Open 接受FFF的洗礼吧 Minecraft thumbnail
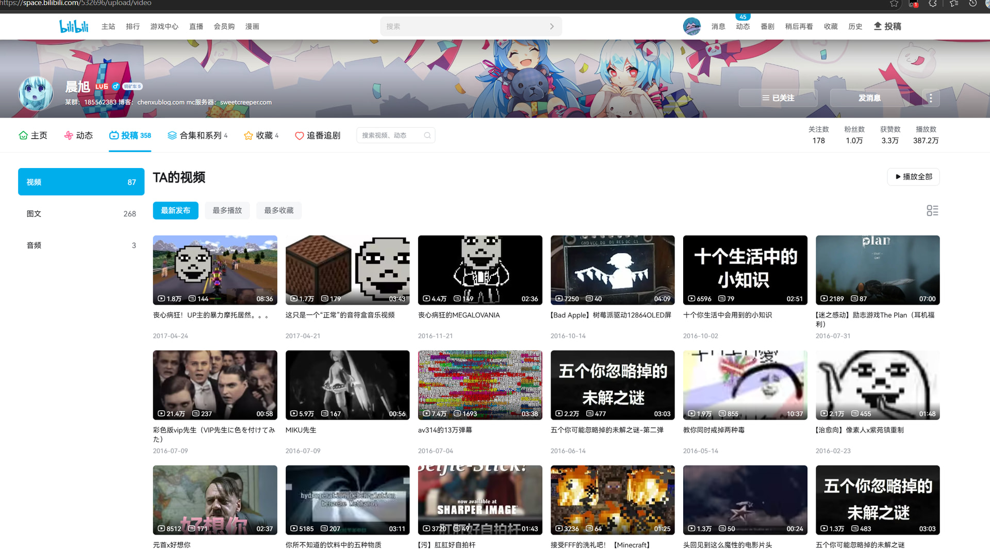Image resolution: width=990 pixels, height=550 pixels. [613, 500]
